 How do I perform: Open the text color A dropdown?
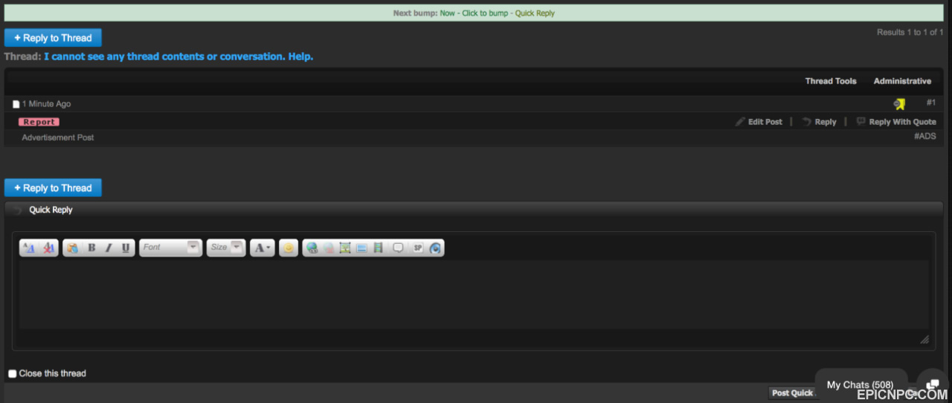tap(263, 248)
